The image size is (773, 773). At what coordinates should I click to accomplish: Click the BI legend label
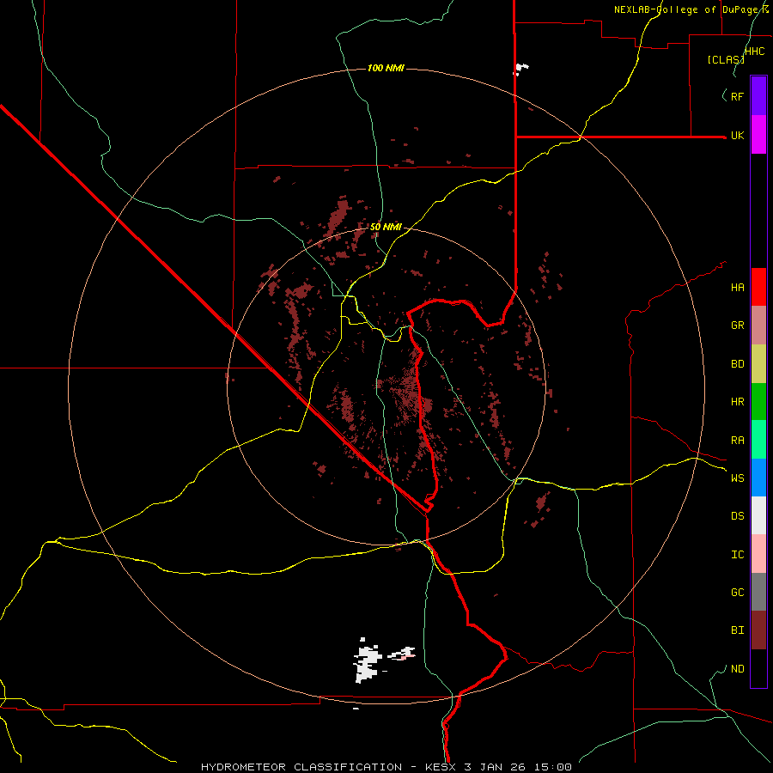737,630
